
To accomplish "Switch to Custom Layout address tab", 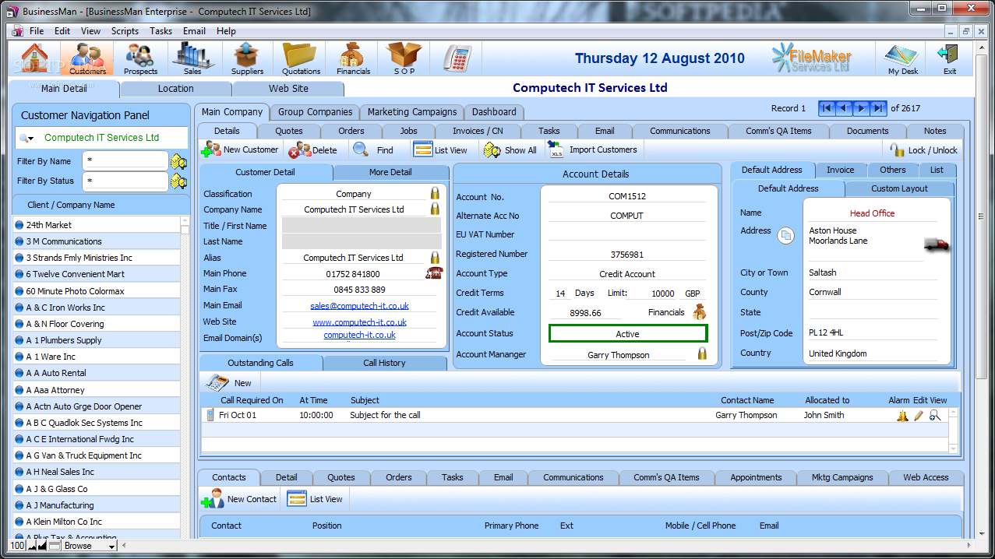I will (899, 188).
